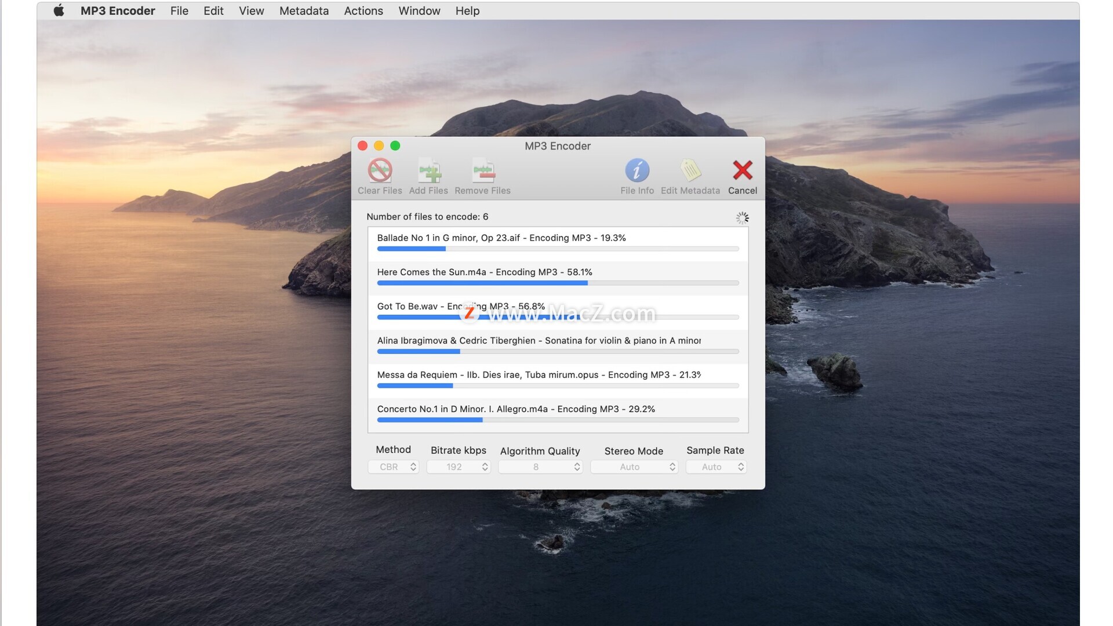Open the Metadata menu
This screenshot has width=1113, height=626.
pyautogui.click(x=304, y=10)
